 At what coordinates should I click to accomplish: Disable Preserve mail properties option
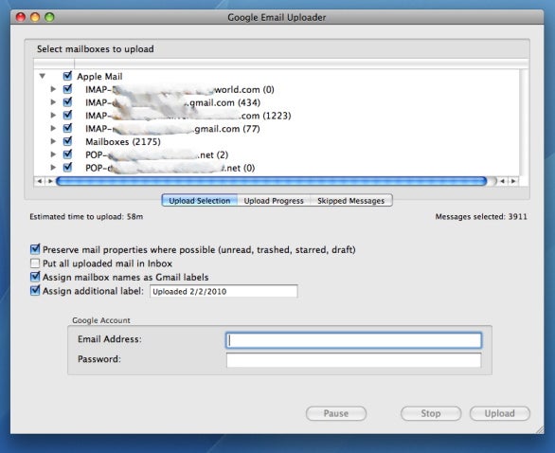35,249
